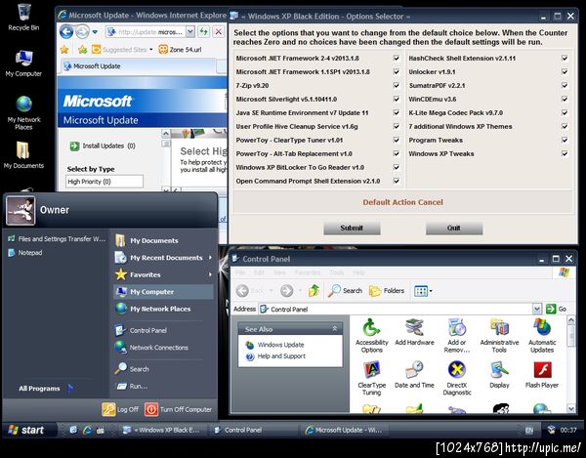Open Add or Remove Programs icon
586x458 pixels.
(x=457, y=336)
